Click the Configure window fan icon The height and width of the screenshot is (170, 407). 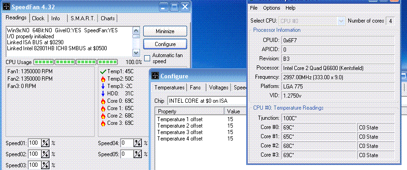pyautogui.click(x=155, y=76)
